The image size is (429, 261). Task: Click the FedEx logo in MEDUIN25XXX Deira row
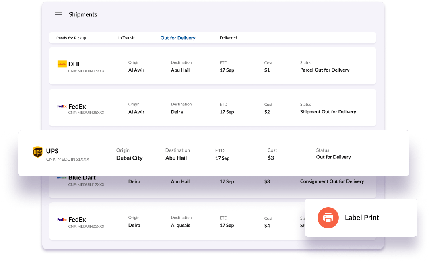(x=62, y=106)
